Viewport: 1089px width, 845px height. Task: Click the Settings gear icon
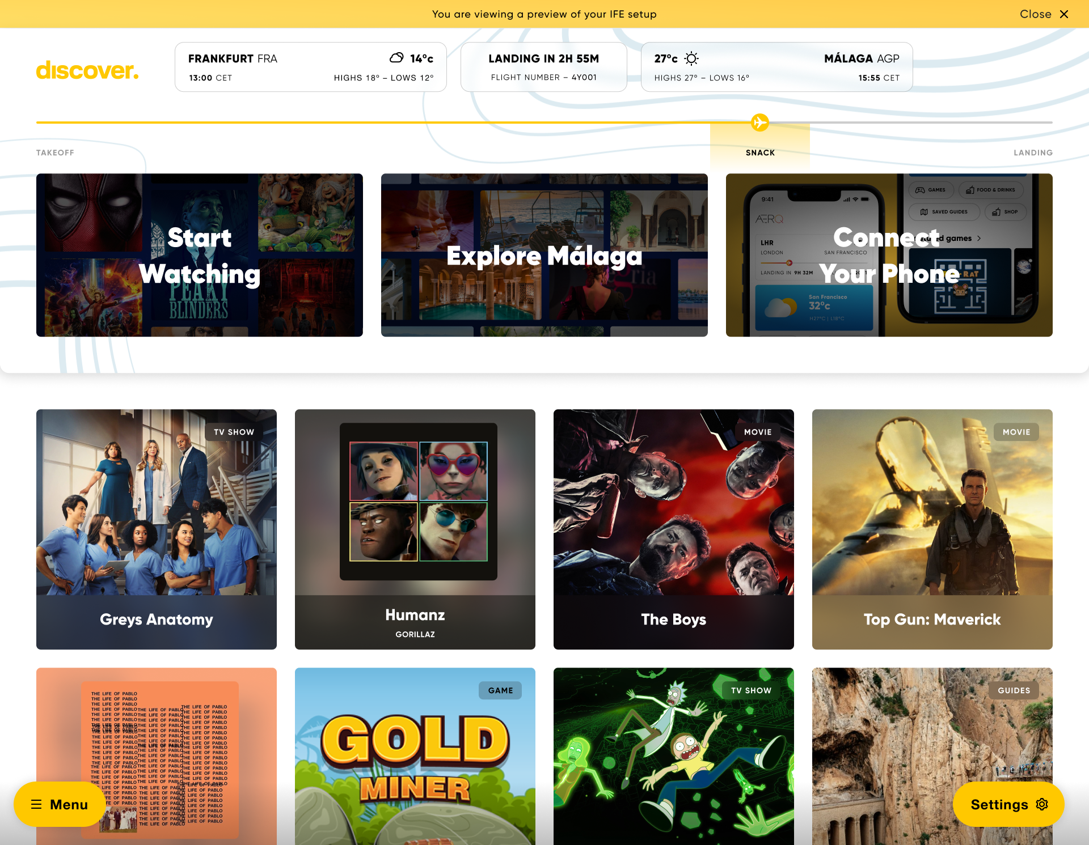tap(1042, 804)
